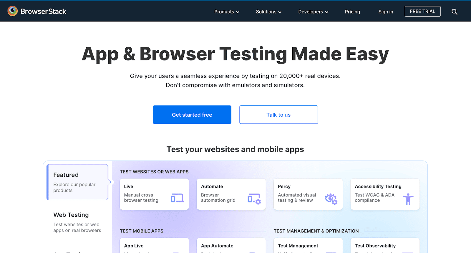Click the Percy eye icon
Screen dimensions: 471x253
tap(331, 199)
